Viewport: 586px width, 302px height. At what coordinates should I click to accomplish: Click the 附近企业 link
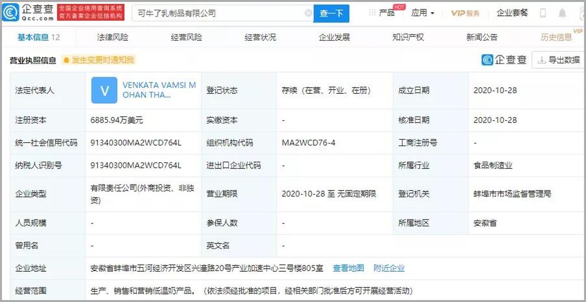tap(388, 268)
